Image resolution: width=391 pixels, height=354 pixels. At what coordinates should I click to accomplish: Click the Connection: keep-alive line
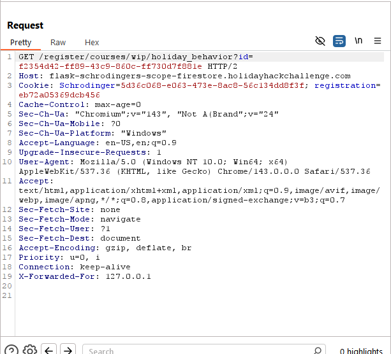[x=75, y=267]
